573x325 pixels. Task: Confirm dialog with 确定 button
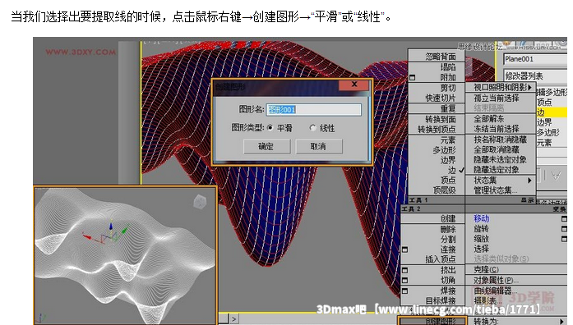click(266, 146)
